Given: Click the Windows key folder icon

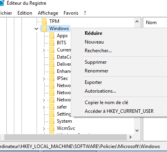Looking at the screenshot, I should coord(45,28).
